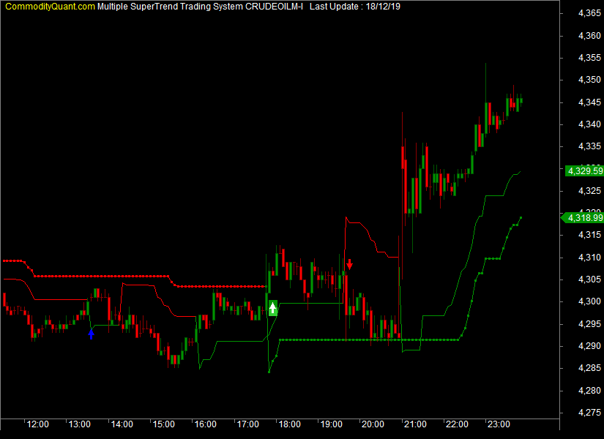Image resolution: width=604 pixels, height=439 pixels.
Task: Click the blue up arrow buy signal
Action: [x=92, y=334]
